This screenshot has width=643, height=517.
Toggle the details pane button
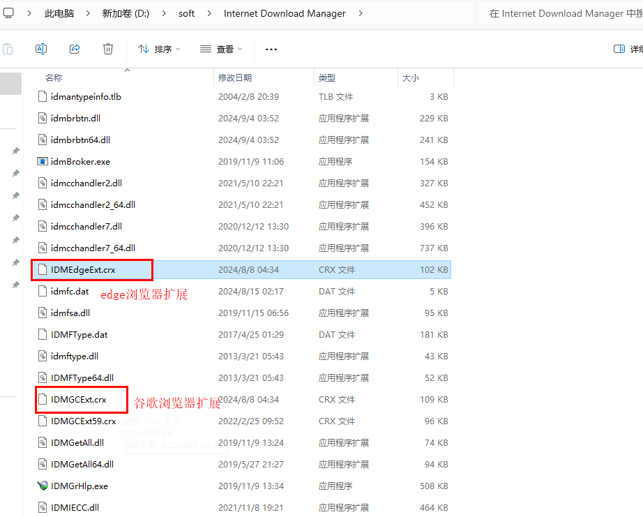click(x=628, y=50)
